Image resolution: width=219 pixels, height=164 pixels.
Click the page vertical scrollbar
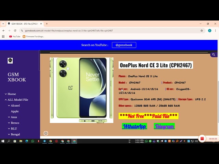point(218,102)
